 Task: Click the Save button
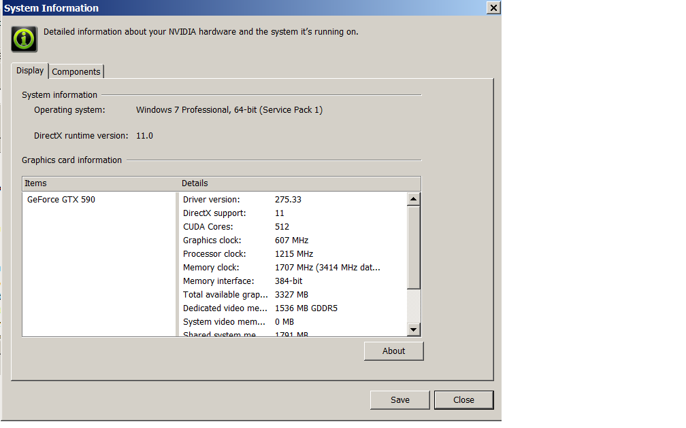click(x=400, y=400)
